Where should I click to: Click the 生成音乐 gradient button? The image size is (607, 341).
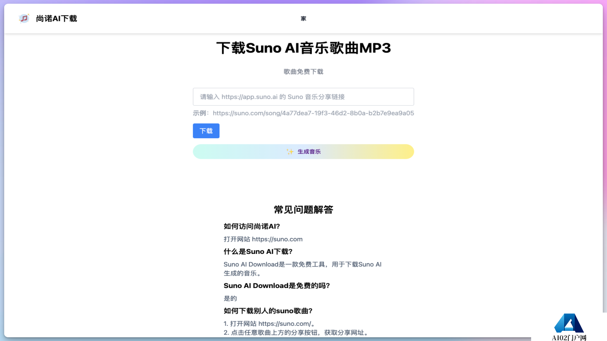[x=303, y=152]
